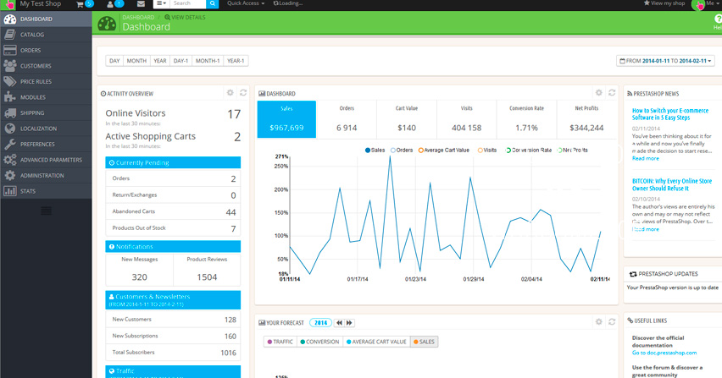
Task: Refresh the Dashboard chart panel
Action: (x=612, y=93)
